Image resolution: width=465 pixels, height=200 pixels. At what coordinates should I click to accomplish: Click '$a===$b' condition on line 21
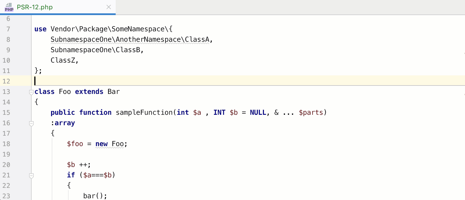[97, 175]
